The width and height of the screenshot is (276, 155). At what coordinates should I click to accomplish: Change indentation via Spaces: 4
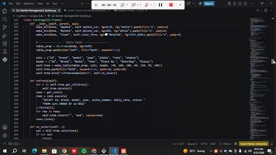pos(192,144)
